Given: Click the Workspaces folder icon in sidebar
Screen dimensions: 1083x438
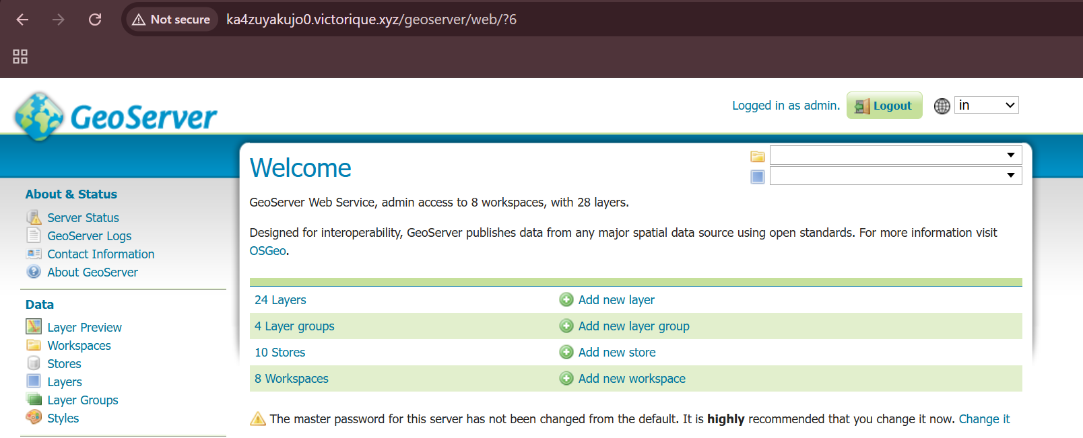Looking at the screenshot, I should click(34, 345).
